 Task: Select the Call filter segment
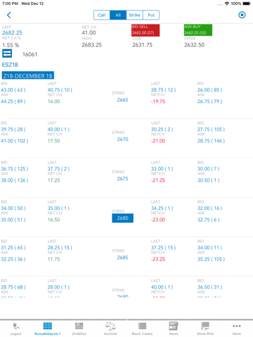pos(102,15)
